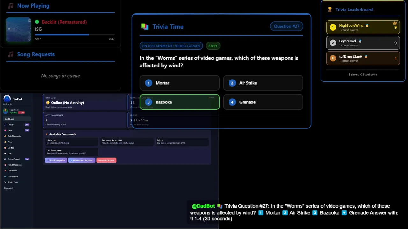Click the gold rank 1 badge
The height and width of the screenshot is (229, 408).
coord(333,27)
